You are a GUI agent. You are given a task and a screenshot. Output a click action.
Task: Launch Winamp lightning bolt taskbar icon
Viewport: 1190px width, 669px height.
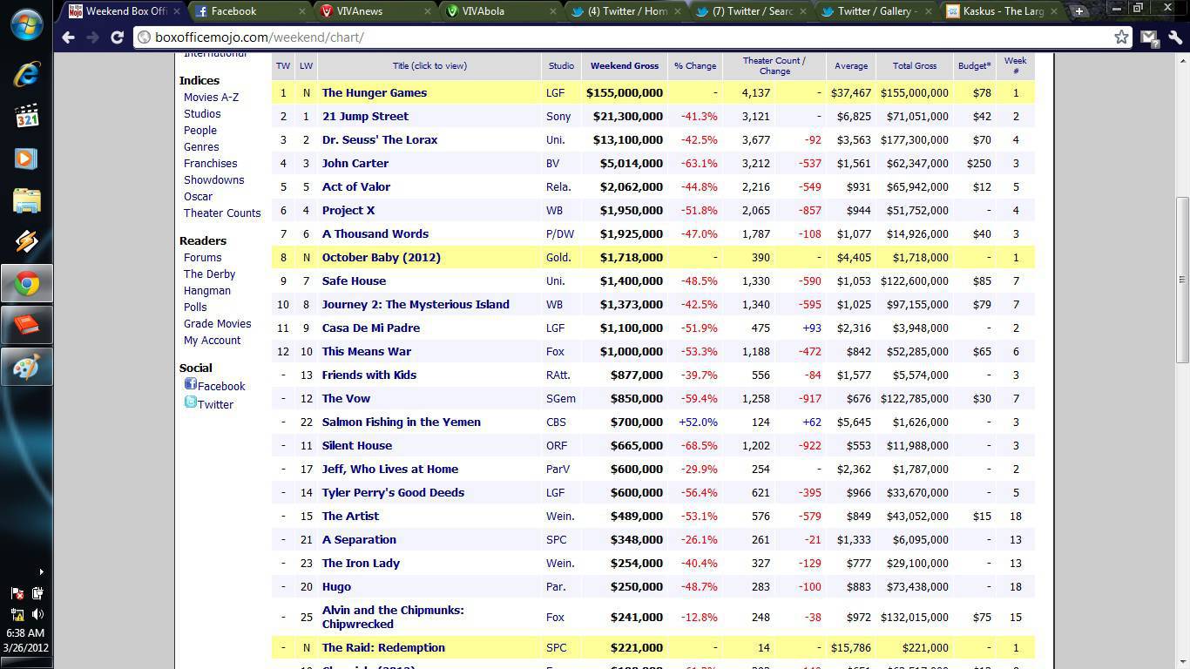tap(26, 242)
